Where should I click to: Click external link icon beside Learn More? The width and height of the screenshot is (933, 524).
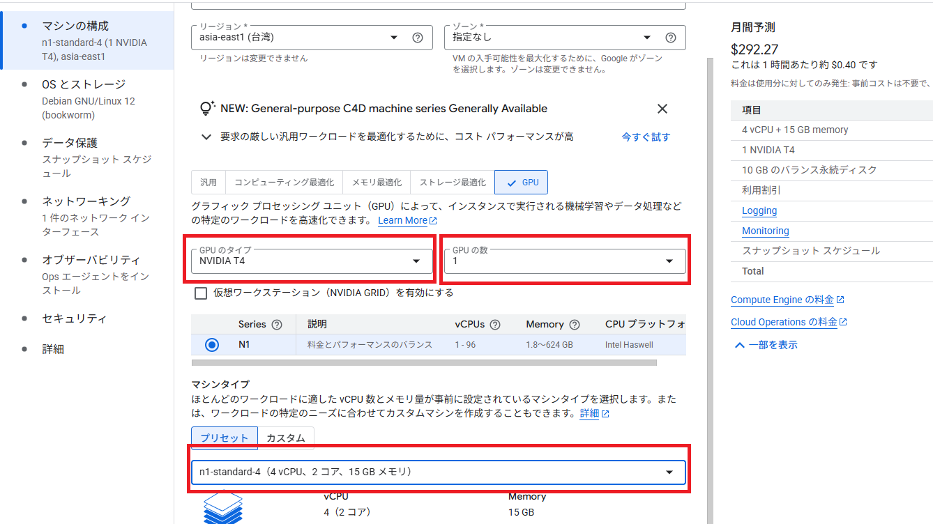click(433, 221)
